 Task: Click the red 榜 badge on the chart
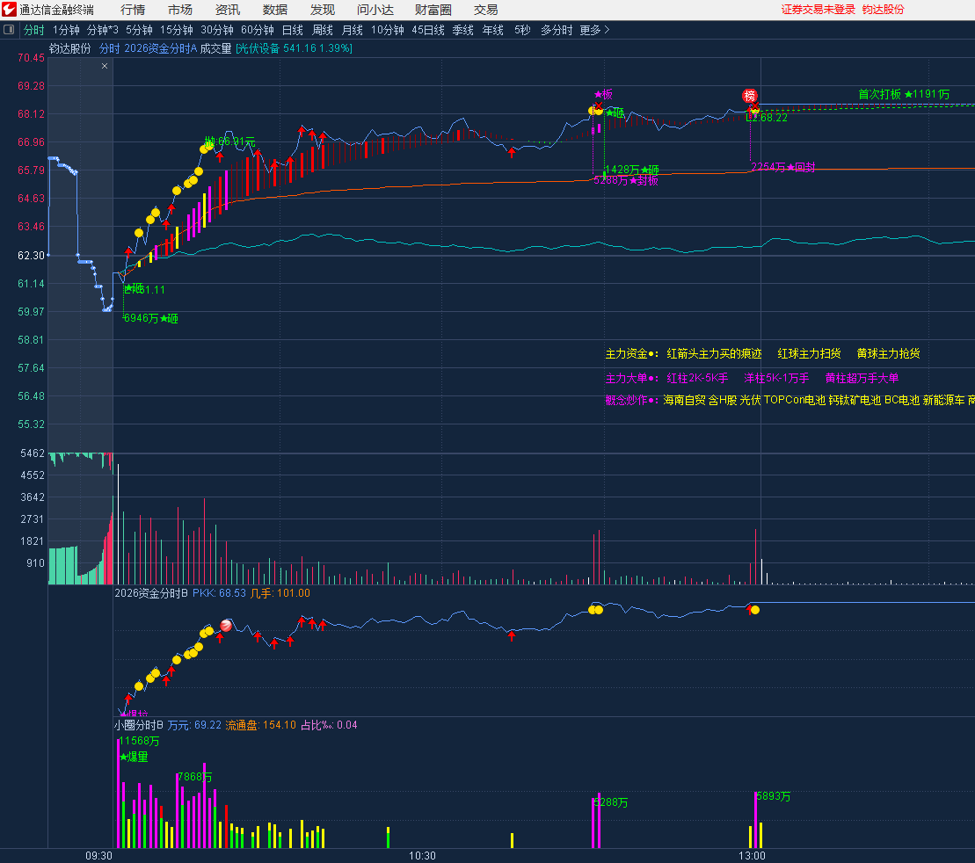point(750,96)
